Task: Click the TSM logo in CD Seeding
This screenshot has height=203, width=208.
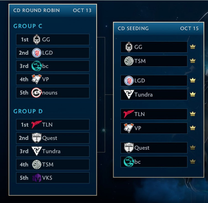Action: pos(129,61)
